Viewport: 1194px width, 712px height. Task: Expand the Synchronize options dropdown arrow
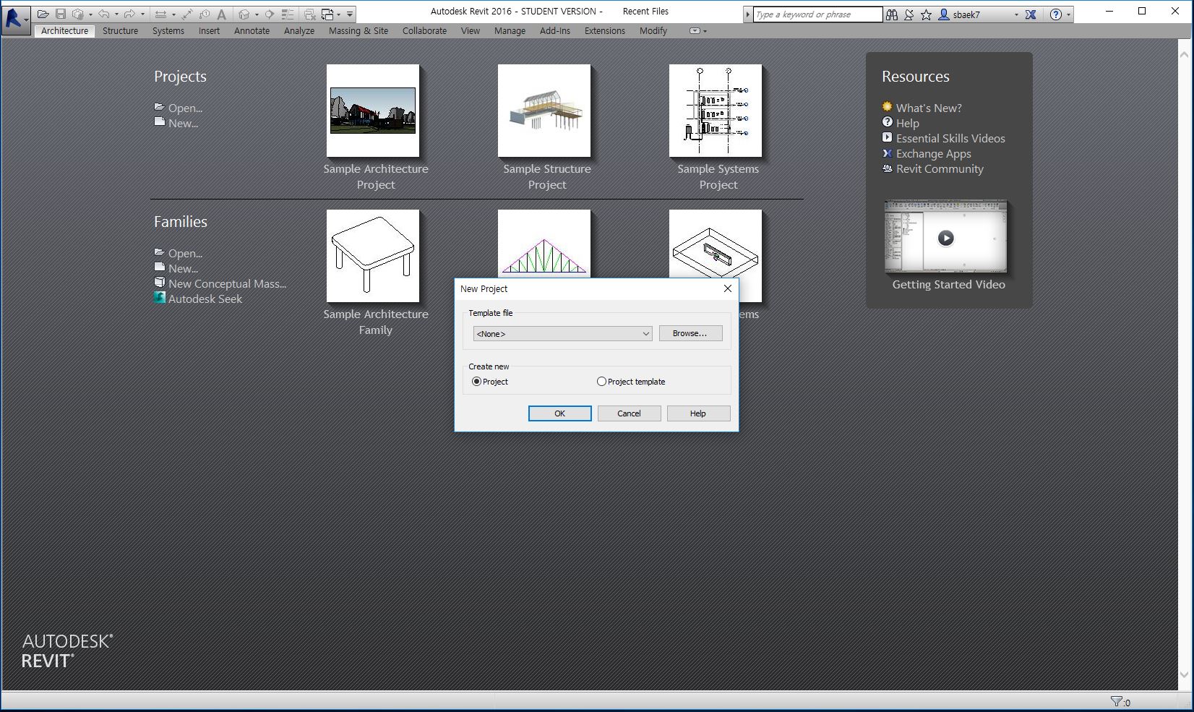(90, 14)
